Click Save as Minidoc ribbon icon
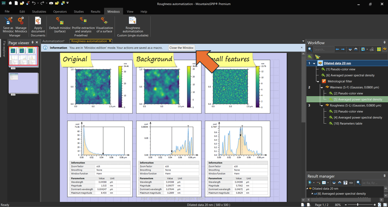 coord(9,21)
